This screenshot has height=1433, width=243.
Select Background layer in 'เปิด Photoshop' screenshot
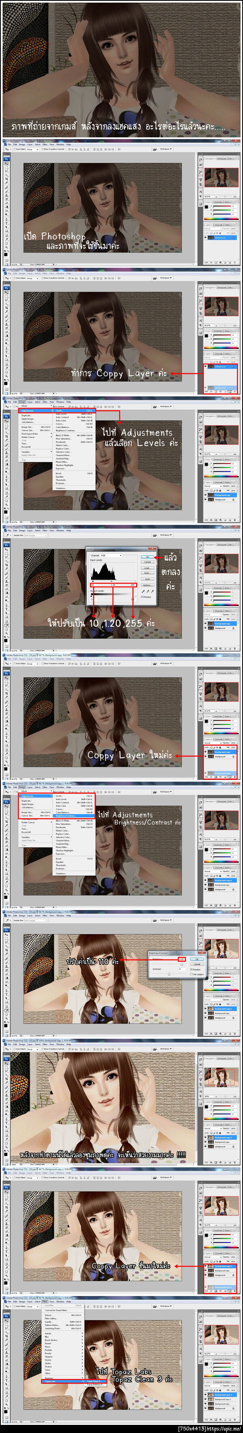point(222,238)
